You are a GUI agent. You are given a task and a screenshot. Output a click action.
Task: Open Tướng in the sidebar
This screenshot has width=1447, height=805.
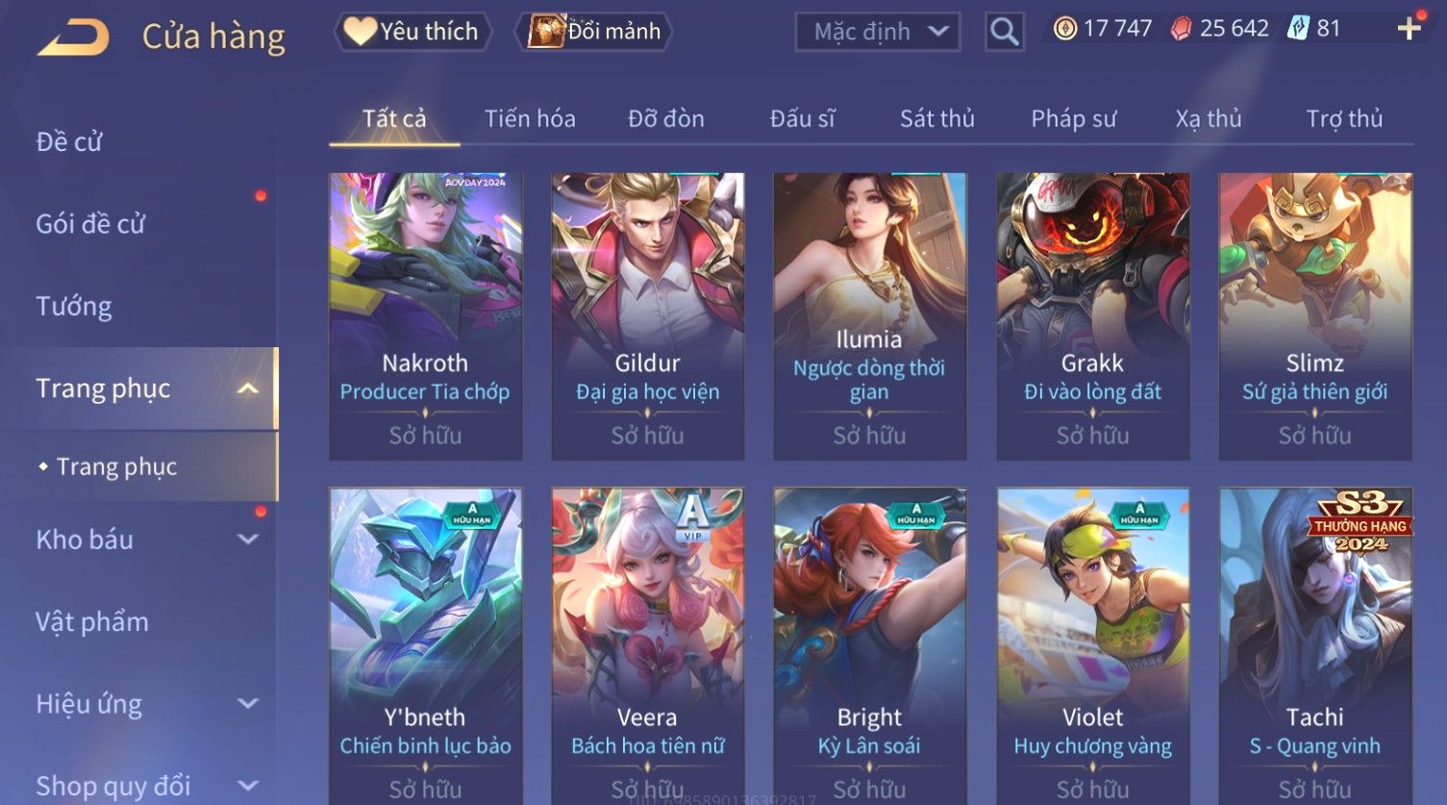point(74,306)
